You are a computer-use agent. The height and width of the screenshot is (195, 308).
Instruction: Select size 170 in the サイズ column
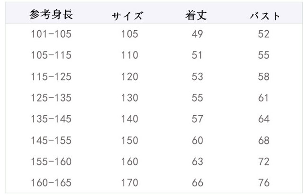[x=129, y=183]
